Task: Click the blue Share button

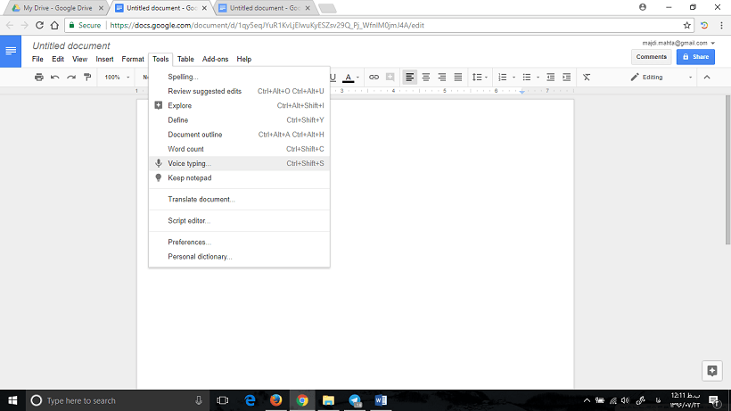Action: click(695, 56)
